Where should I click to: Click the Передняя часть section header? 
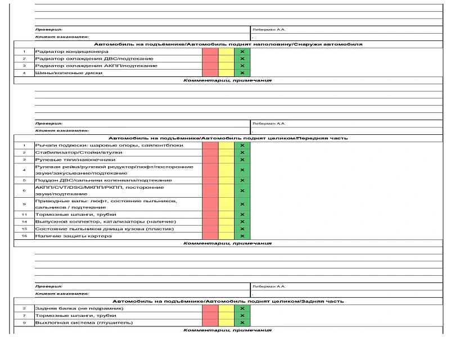click(228, 138)
